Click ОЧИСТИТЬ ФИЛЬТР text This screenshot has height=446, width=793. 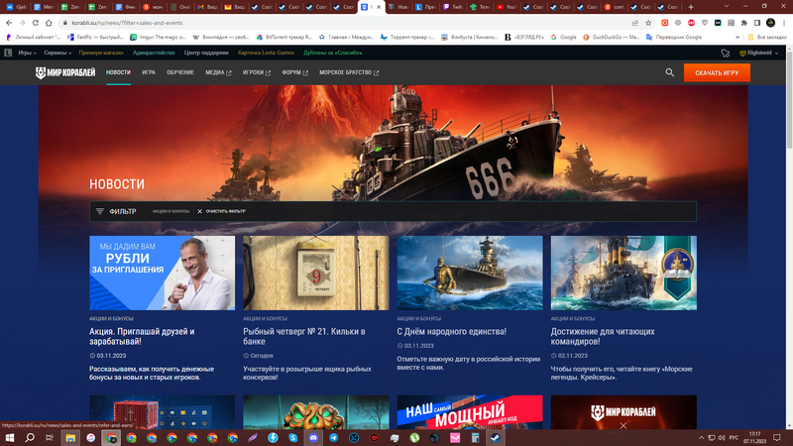coord(226,211)
